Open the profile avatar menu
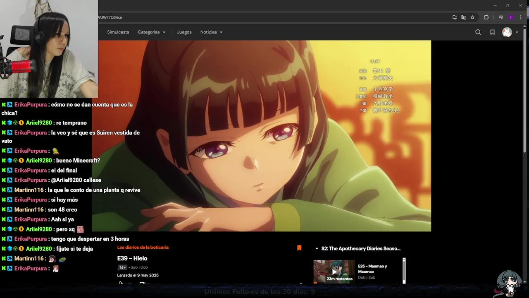This screenshot has width=529, height=298. (x=507, y=32)
